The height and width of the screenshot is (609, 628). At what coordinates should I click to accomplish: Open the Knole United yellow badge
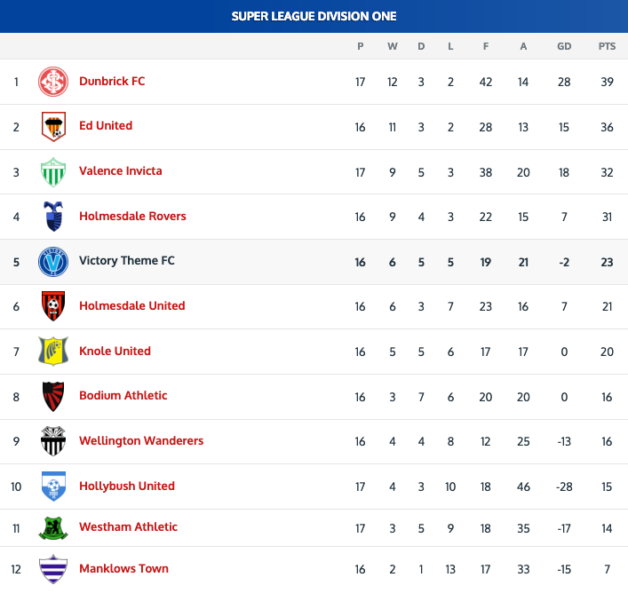pos(53,351)
